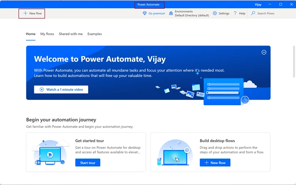The width and height of the screenshot is (296, 185).
Task: Click the Environments building icon
Action: (171, 13)
